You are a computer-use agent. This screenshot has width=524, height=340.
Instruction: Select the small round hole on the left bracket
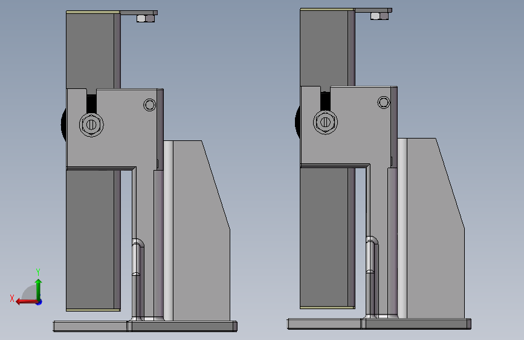[x=149, y=105]
